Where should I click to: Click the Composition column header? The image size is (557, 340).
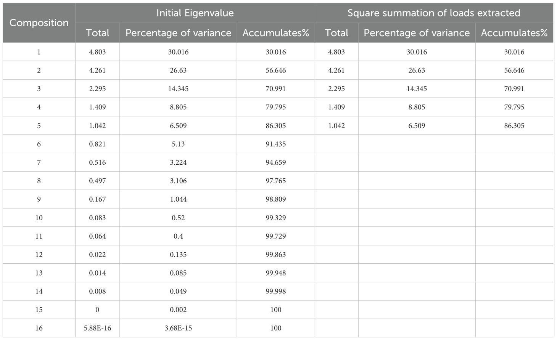pos(39,23)
